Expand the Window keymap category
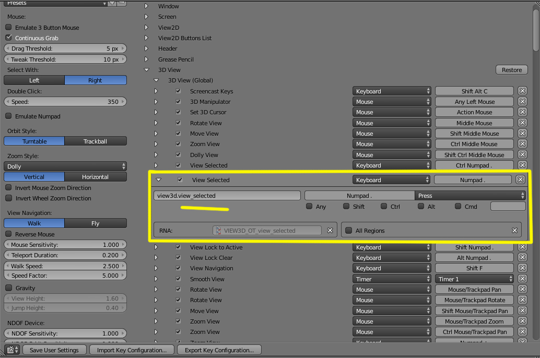This screenshot has height=358, width=540. click(146, 6)
